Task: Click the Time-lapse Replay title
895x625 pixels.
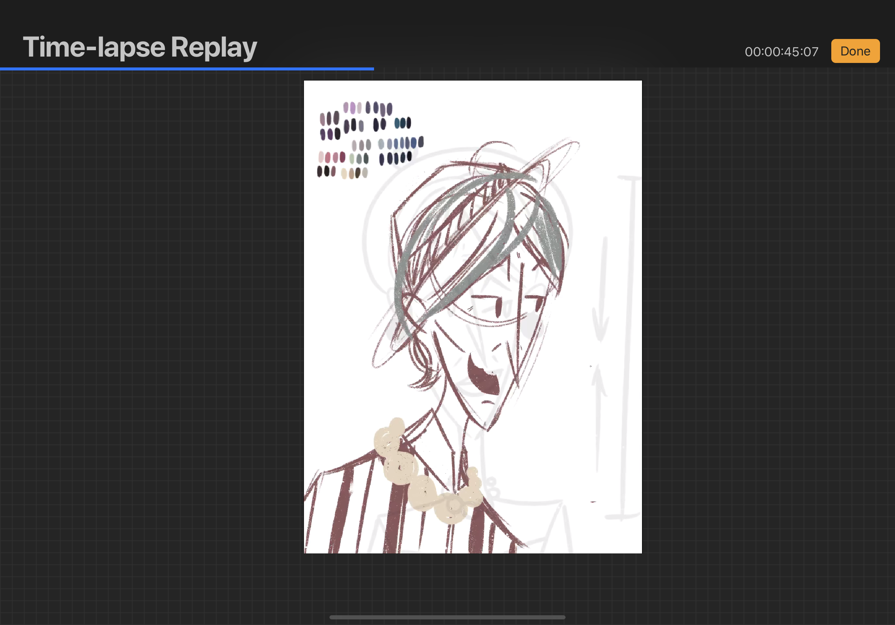Action: (x=140, y=48)
